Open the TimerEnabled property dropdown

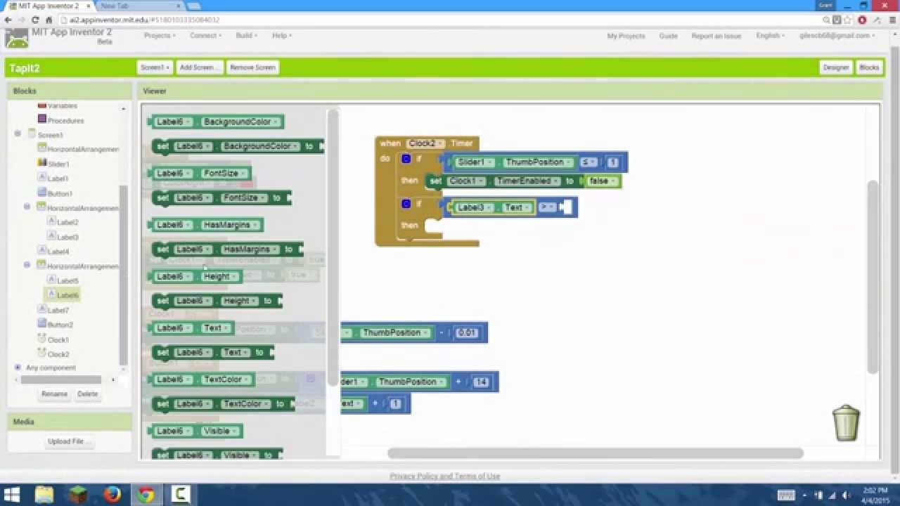[527, 181]
